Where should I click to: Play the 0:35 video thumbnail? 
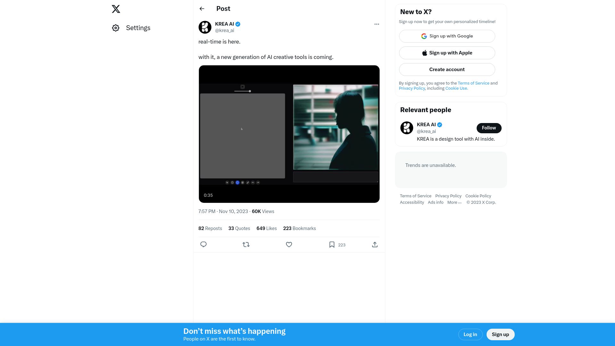click(x=289, y=134)
